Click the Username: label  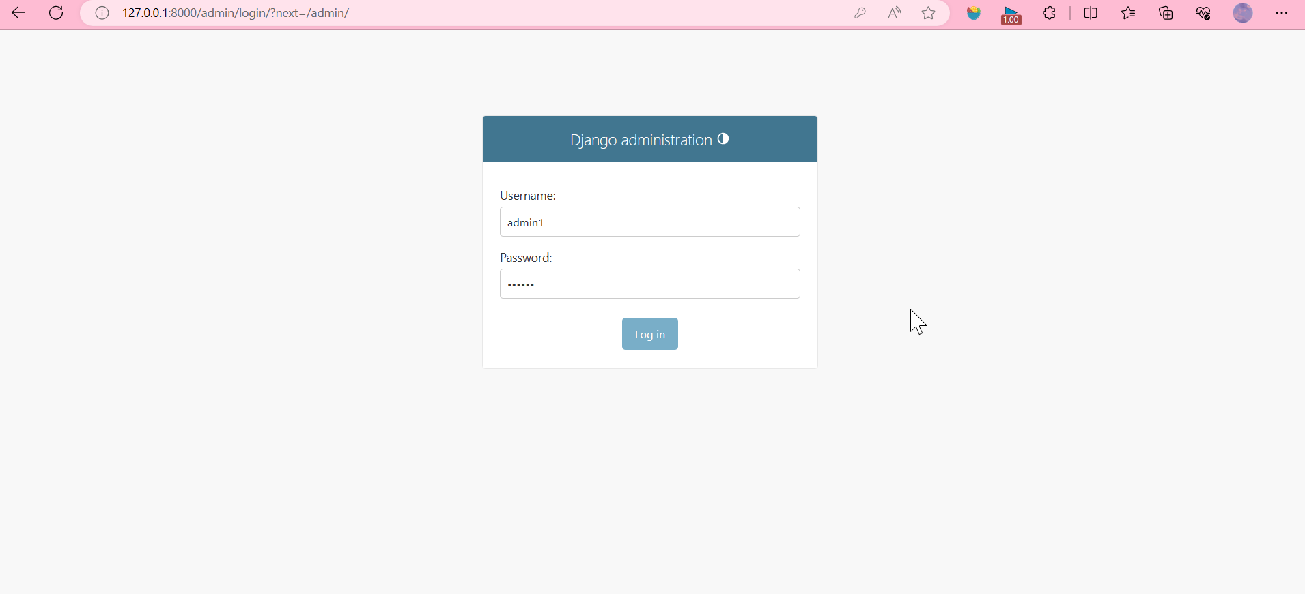tap(528, 196)
